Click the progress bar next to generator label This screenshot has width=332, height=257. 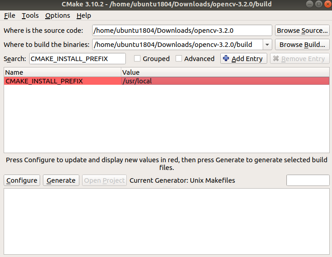308,180
